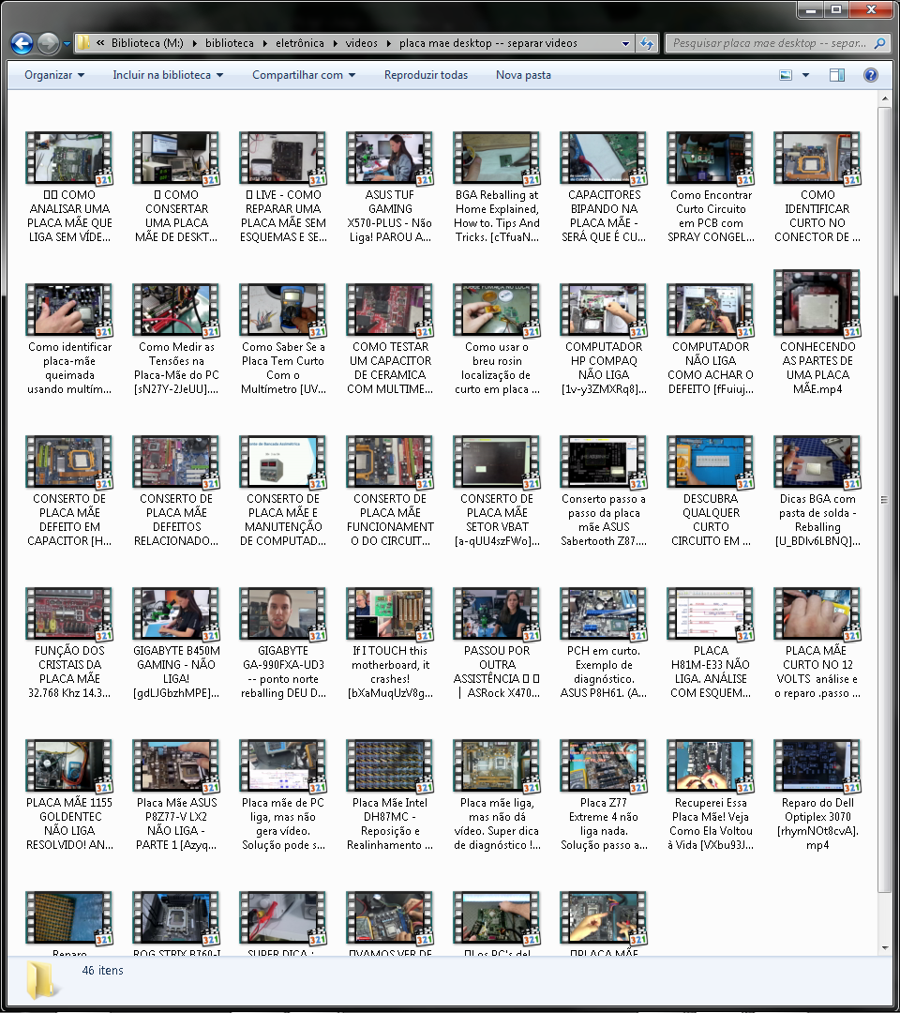Open 'Compartilhar com' menu
The image size is (900, 1013).
pos(304,75)
